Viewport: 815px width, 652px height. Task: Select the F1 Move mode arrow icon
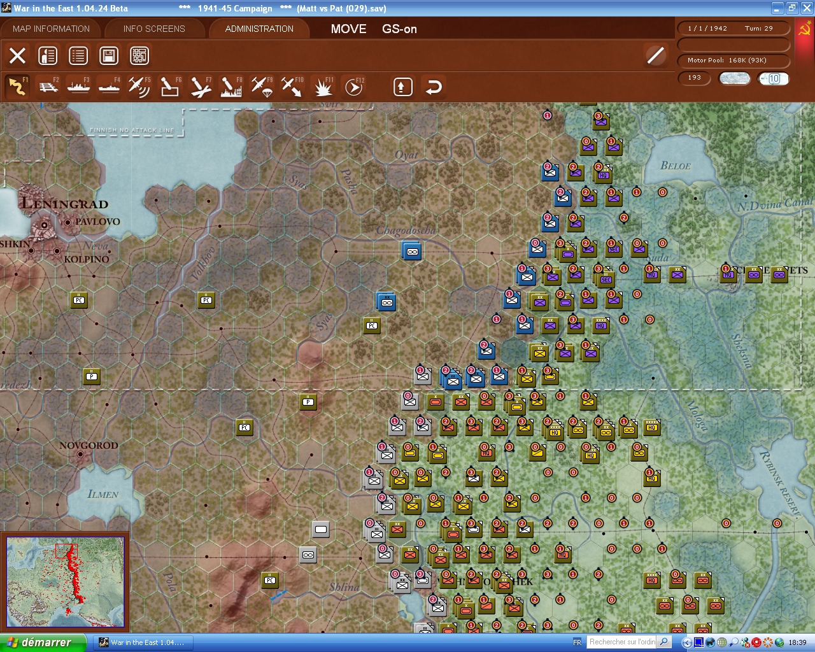(18, 87)
